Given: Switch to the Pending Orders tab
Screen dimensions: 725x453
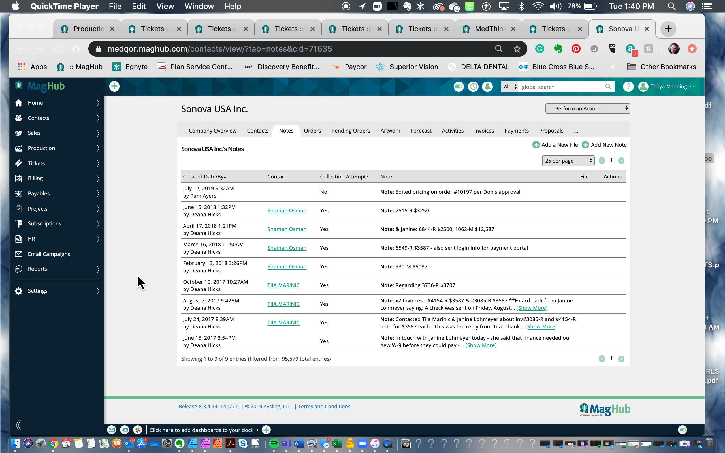Looking at the screenshot, I should tap(351, 131).
